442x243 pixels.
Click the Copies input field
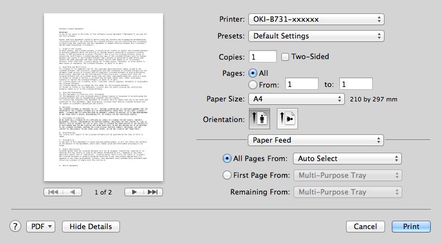(x=263, y=57)
